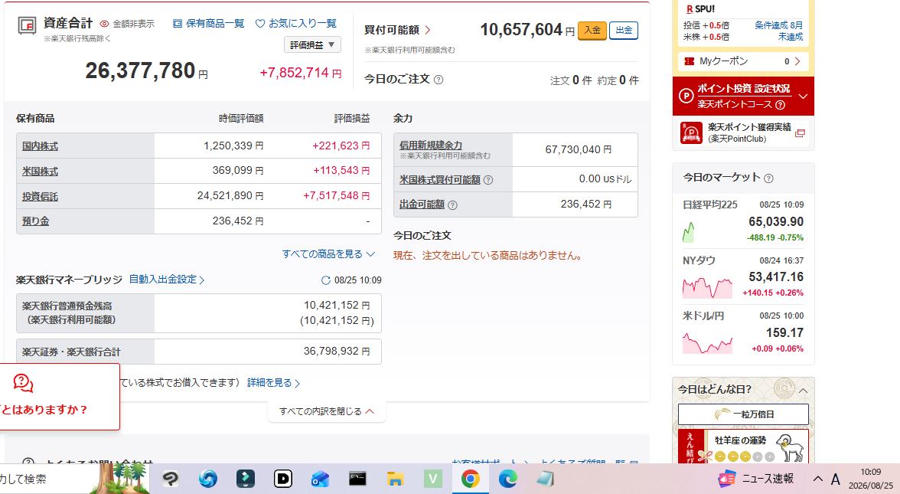Open the 評価損益 dropdown
This screenshot has height=494, width=900.
312,44
